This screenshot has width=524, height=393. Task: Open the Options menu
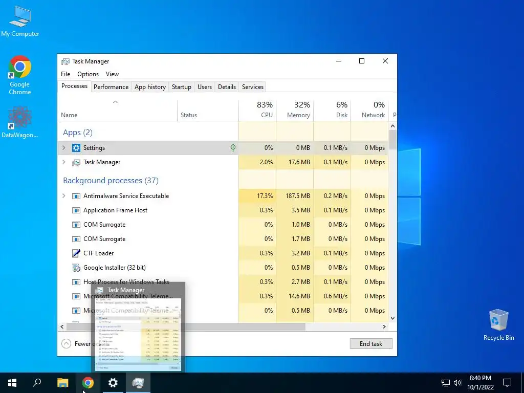88,74
